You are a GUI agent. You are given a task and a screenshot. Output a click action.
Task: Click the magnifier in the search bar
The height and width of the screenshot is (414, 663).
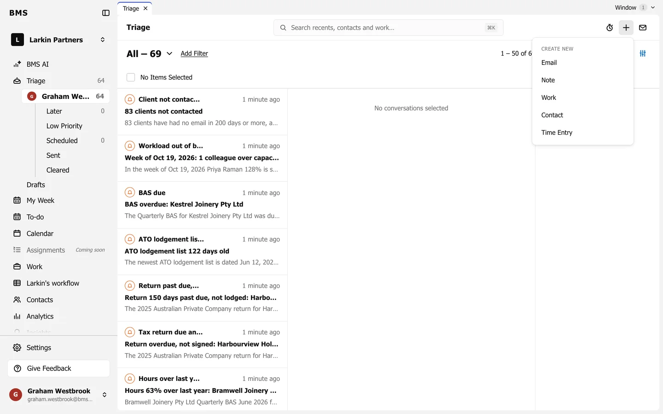click(283, 28)
